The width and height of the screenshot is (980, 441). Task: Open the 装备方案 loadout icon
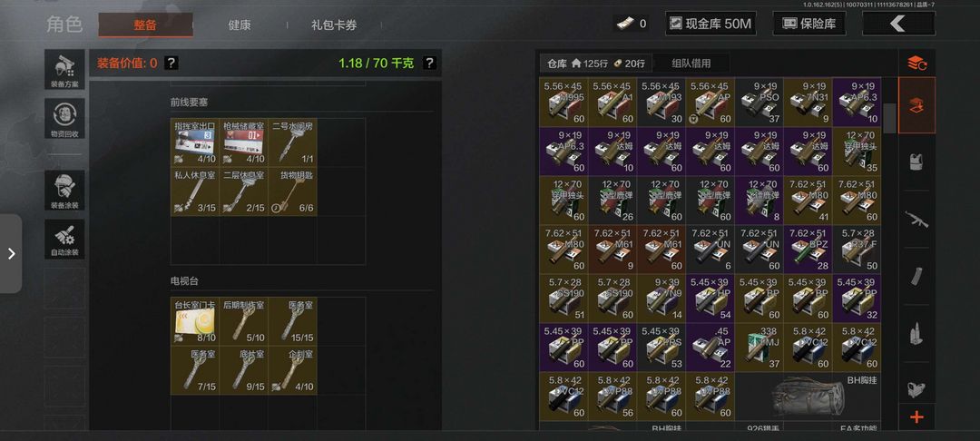point(64,69)
